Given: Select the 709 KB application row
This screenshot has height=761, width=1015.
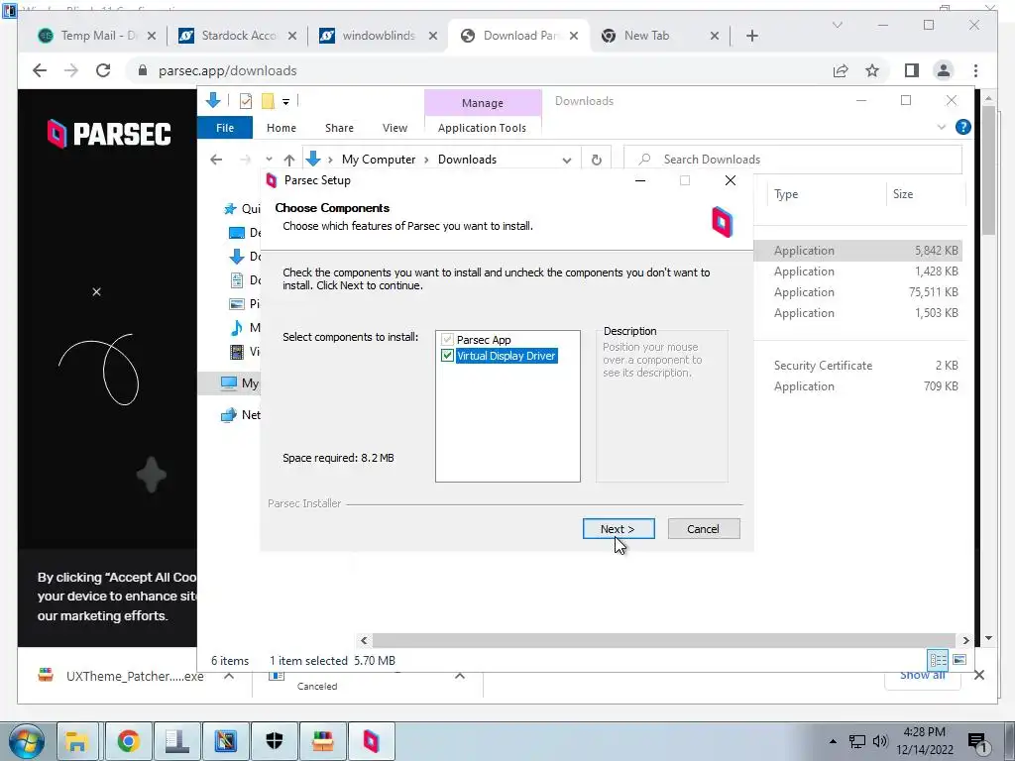Looking at the screenshot, I should 859,385.
